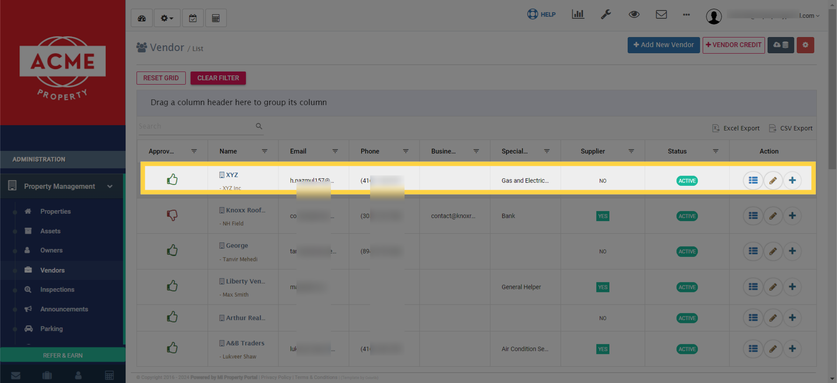Select Vendors in the sidebar
Image resolution: width=837 pixels, height=383 pixels.
coord(52,270)
